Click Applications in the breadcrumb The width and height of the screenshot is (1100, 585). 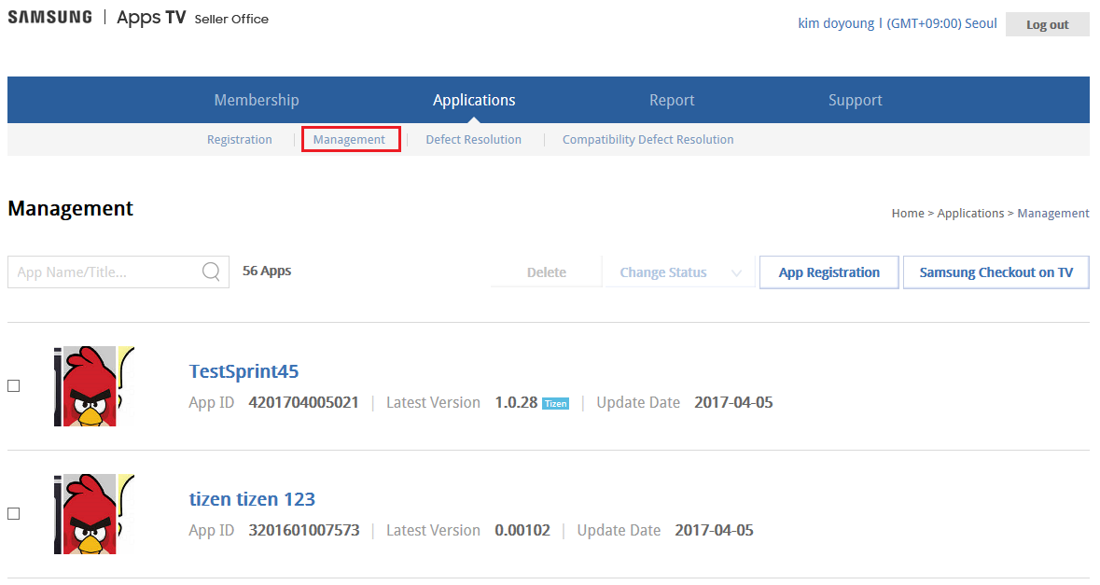click(971, 214)
